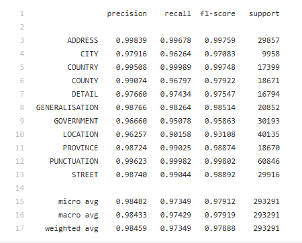Click line number 14 in the gutter
Image resolution: width=302 pixels, height=243 pixels.
(19, 188)
